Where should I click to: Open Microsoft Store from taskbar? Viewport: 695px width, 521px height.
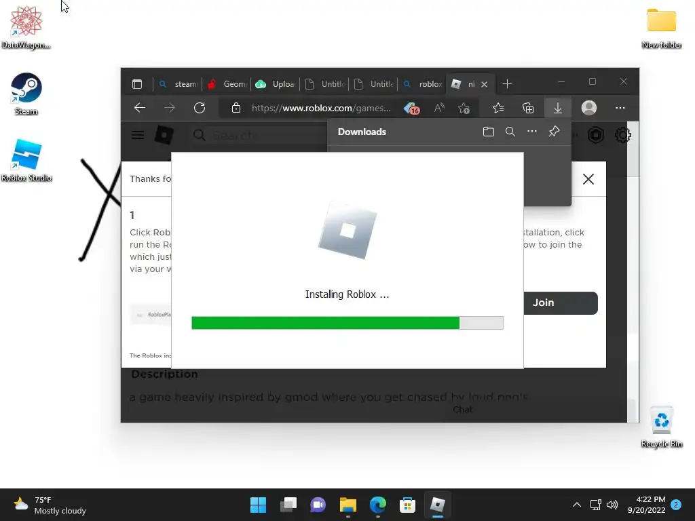coord(407,505)
